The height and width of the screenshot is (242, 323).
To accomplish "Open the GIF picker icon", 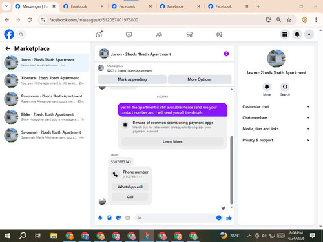I will tap(128, 218).
